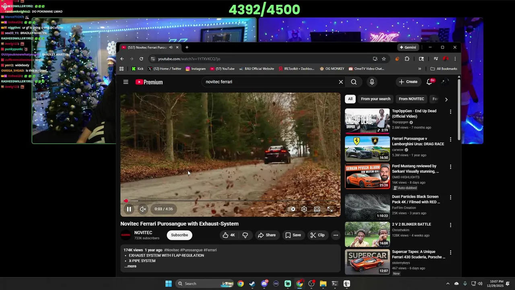Open the #Purosangue hashtag link
The image size is (515, 290).
pos(191,250)
